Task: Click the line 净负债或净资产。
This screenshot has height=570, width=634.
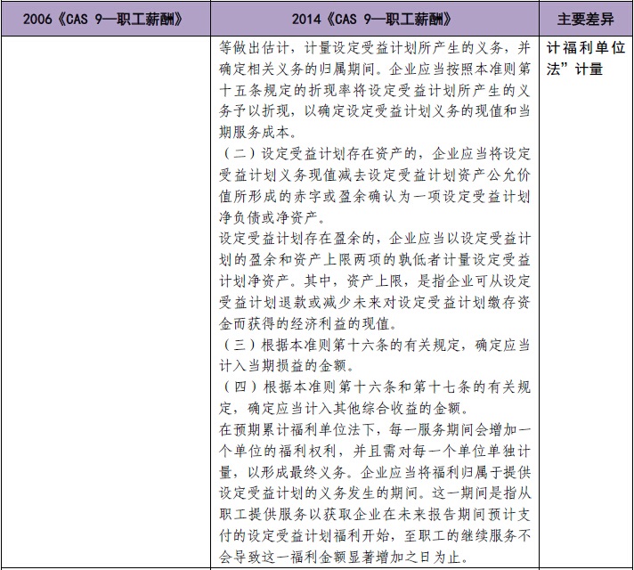Action: pyautogui.click(x=272, y=217)
